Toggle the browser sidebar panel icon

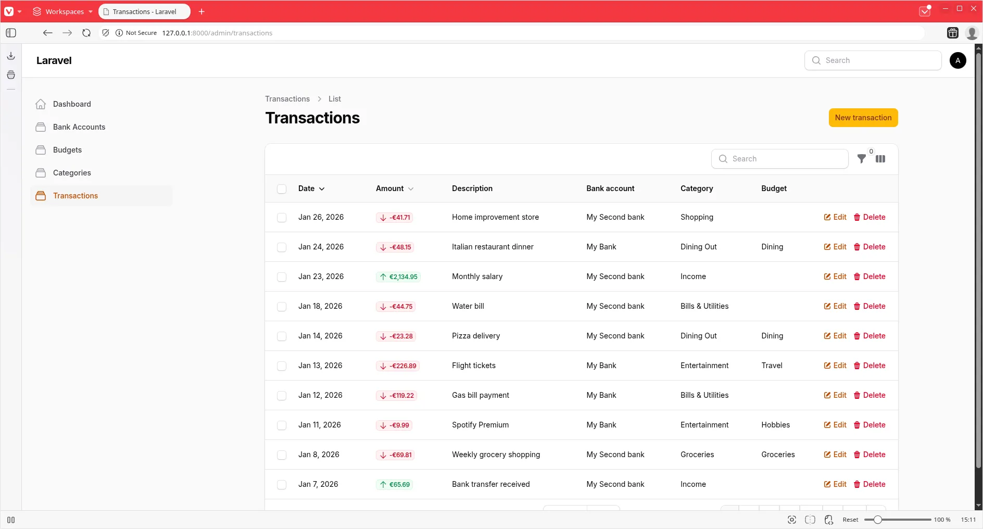[10, 33]
